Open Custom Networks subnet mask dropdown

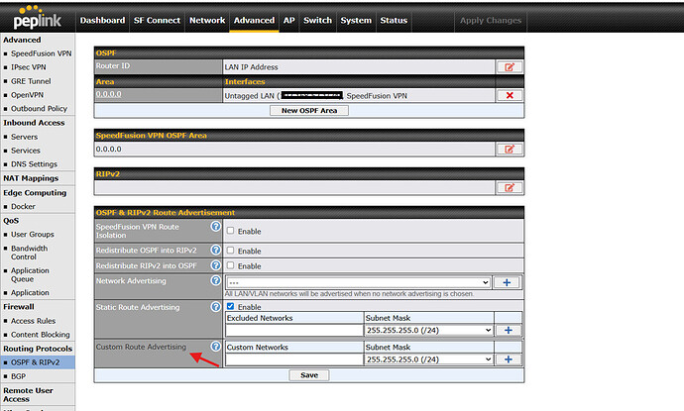pyautogui.click(x=429, y=360)
